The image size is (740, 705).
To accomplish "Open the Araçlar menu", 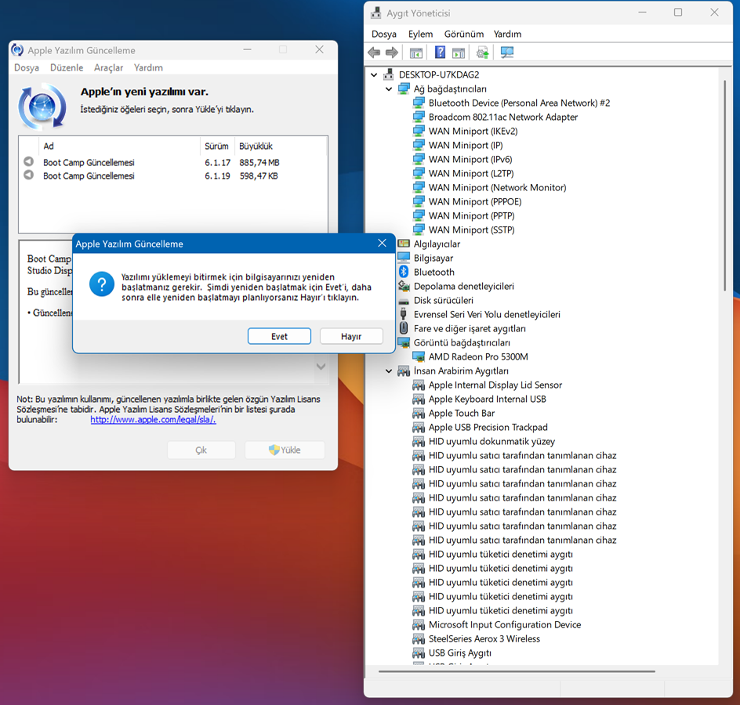I will point(108,67).
